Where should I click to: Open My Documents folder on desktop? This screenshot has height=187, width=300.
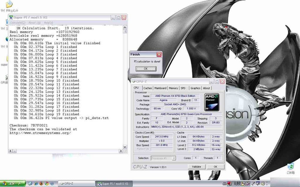[x=9, y=5]
